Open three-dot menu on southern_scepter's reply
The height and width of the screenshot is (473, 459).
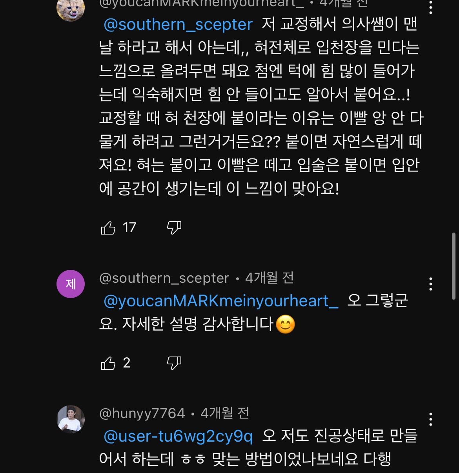coord(431,284)
